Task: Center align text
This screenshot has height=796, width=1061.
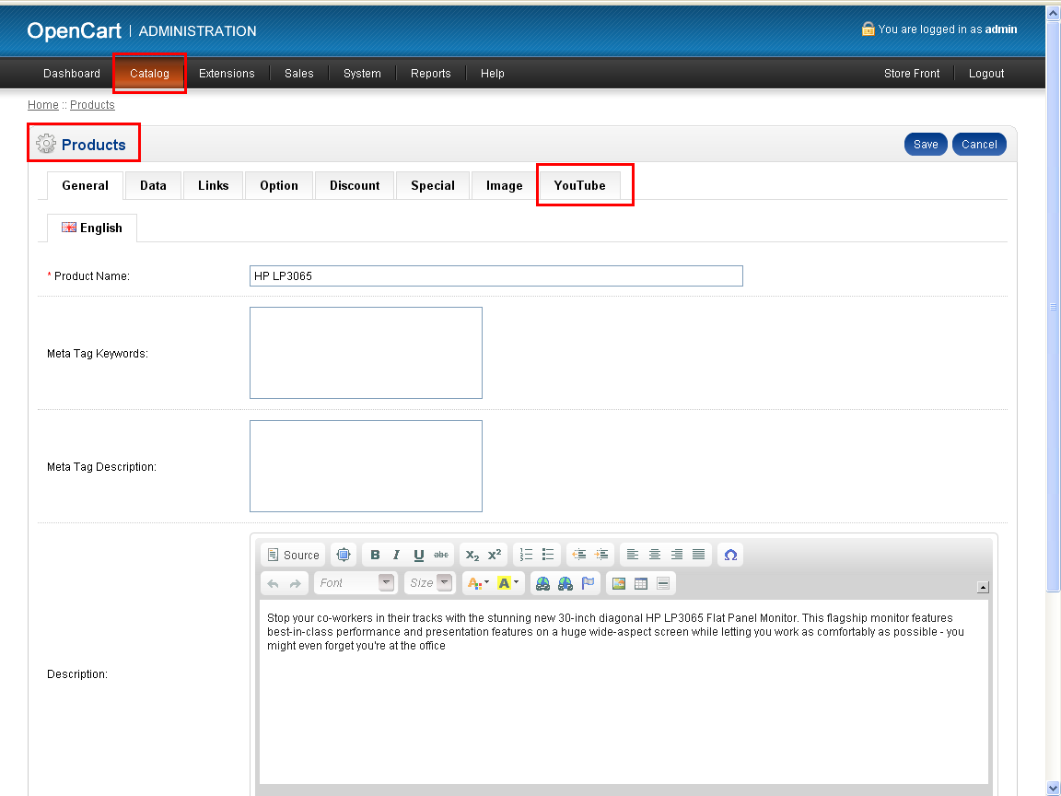Action: pyautogui.click(x=654, y=555)
